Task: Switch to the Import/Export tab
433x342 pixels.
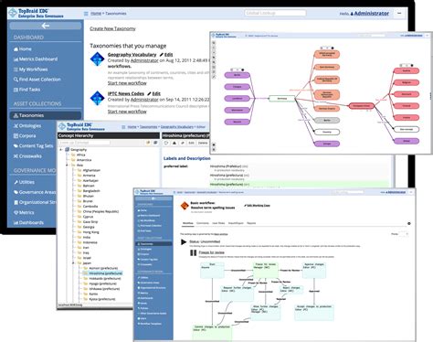Action: click(x=236, y=223)
